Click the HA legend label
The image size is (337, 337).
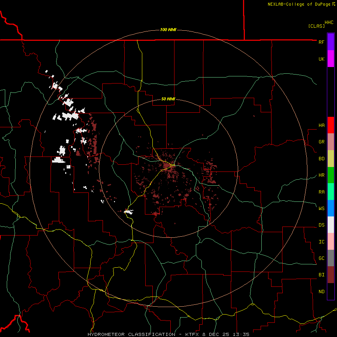coord(321,125)
